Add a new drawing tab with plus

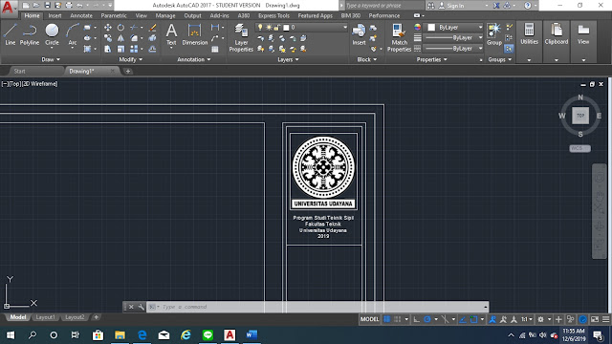coord(127,71)
